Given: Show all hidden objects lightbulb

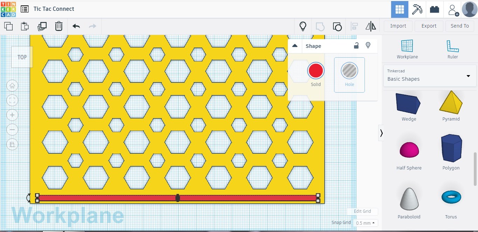Looking at the screenshot, I should (x=303, y=26).
